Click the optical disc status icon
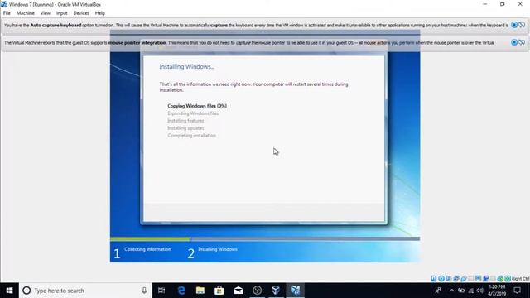Viewport: 530px width, 298px height. [x=441, y=278]
